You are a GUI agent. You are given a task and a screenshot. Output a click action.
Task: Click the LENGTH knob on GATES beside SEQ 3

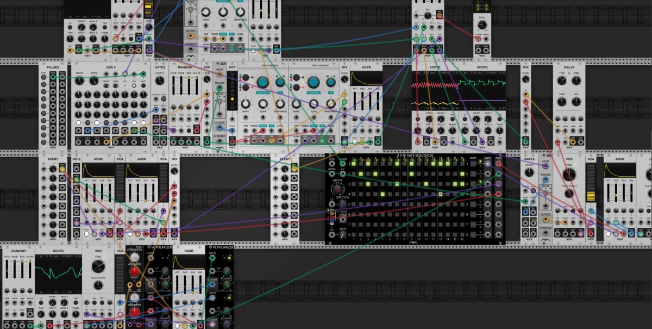[x=160, y=80]
